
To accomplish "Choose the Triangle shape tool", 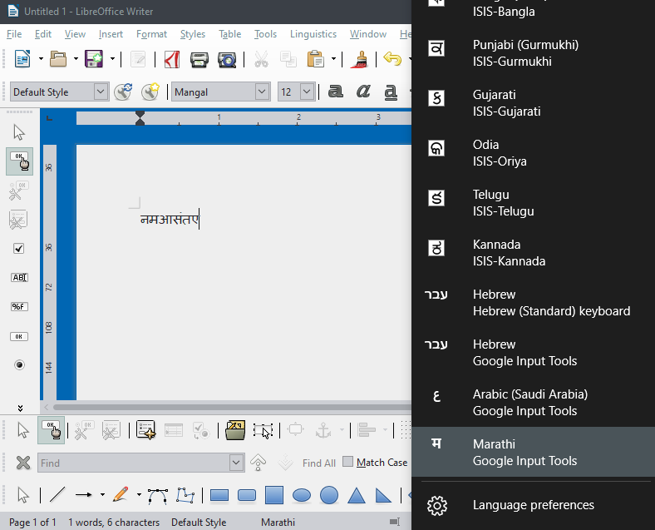I will click(356, 496).
